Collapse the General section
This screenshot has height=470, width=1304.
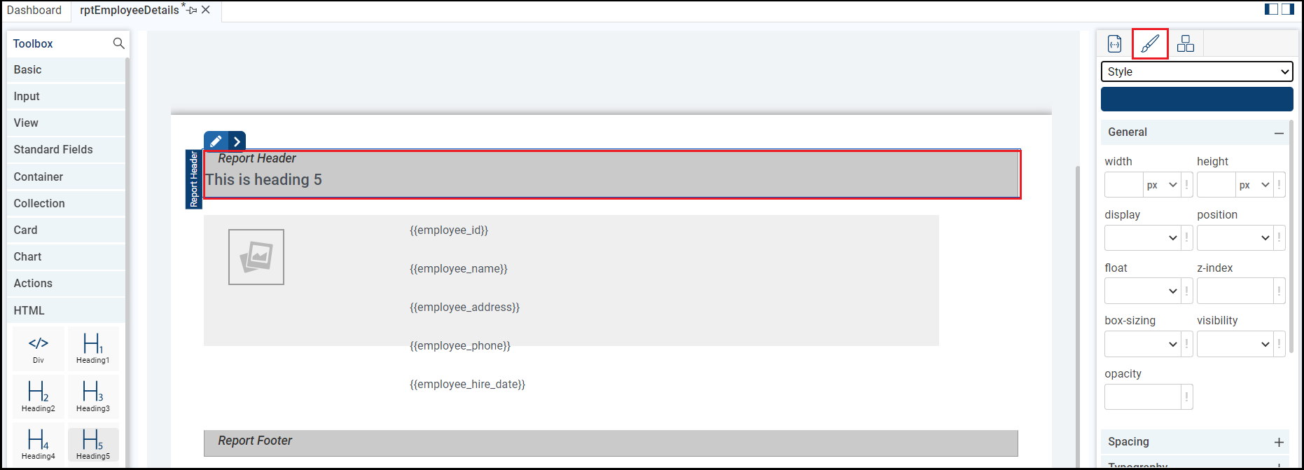pos(1279,132)
